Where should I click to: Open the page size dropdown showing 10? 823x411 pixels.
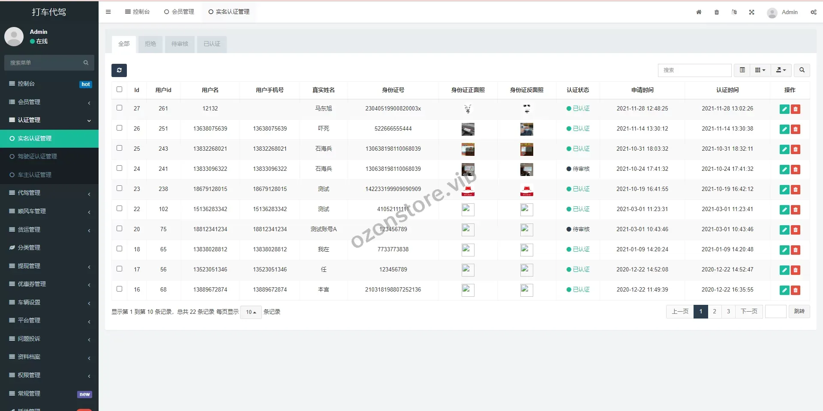[251, 312]
